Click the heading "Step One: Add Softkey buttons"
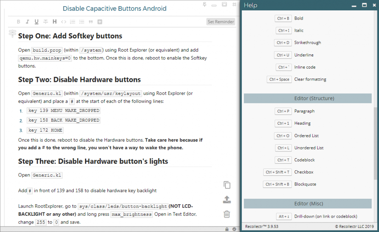This screenshot has height=232, width=379. point(70,36)
